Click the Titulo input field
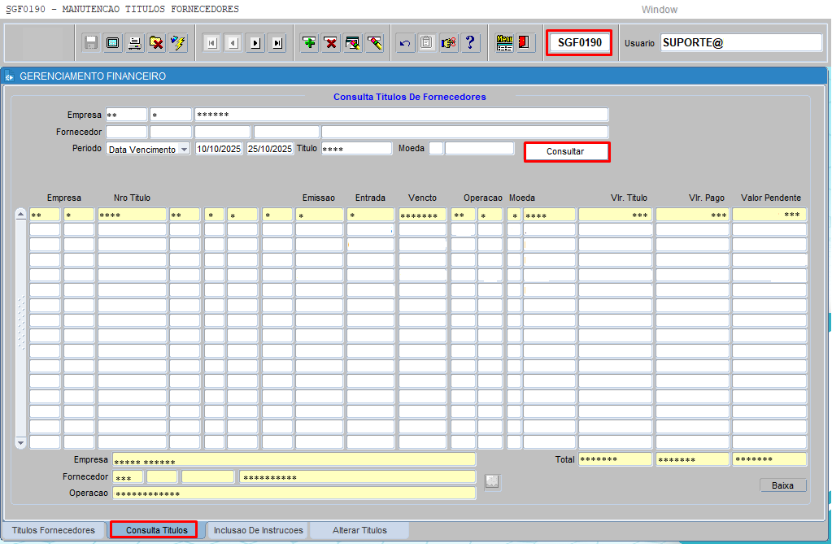 [x=356, y=149]
